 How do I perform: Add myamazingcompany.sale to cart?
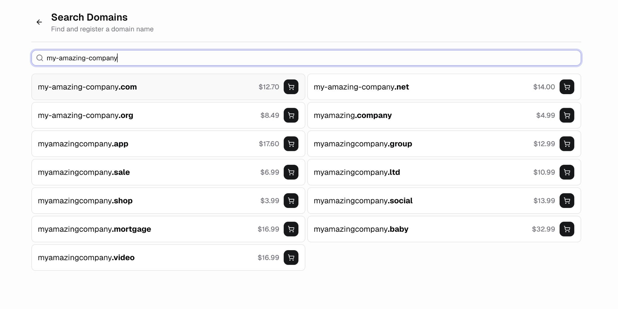[291, 172]
